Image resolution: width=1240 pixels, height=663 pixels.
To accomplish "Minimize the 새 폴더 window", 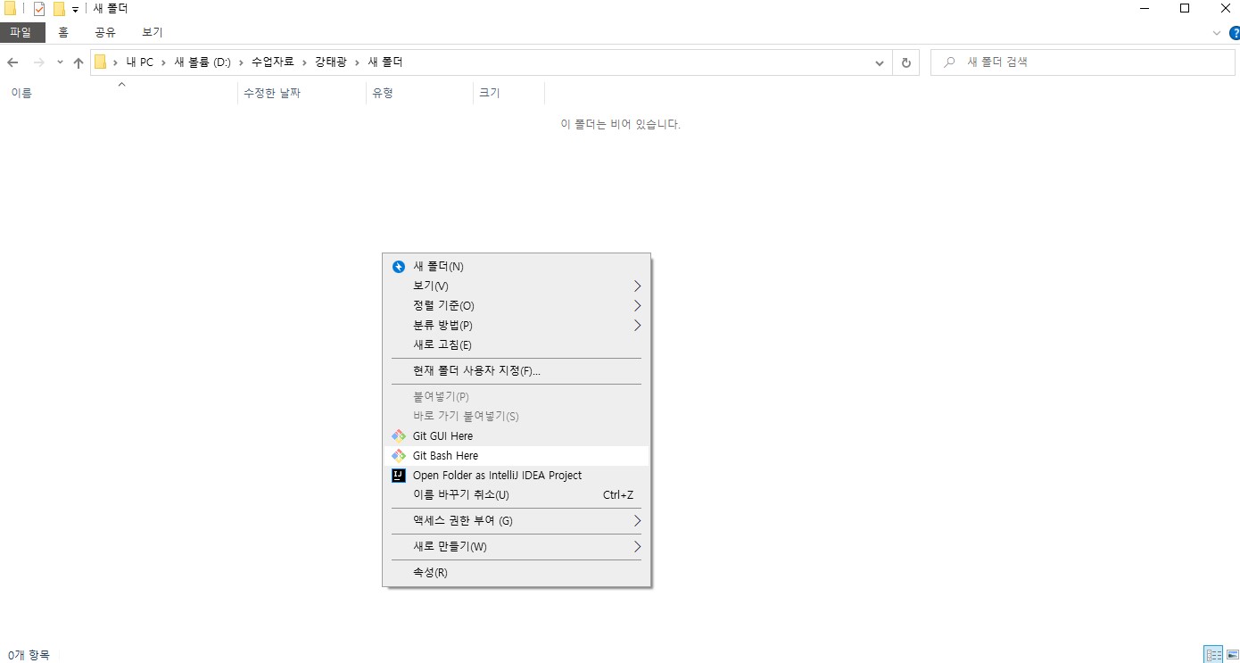I will (x=1144, y=9).
